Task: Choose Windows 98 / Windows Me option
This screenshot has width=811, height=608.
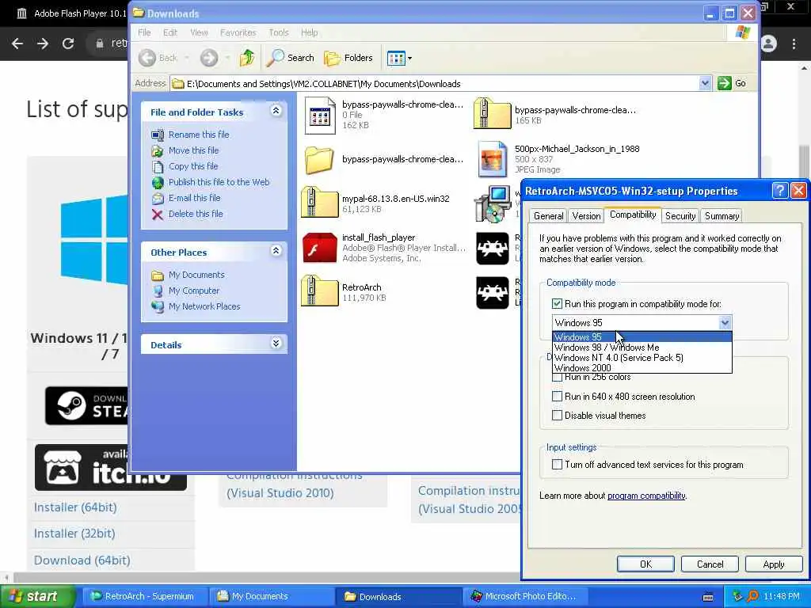Action: 642,348
